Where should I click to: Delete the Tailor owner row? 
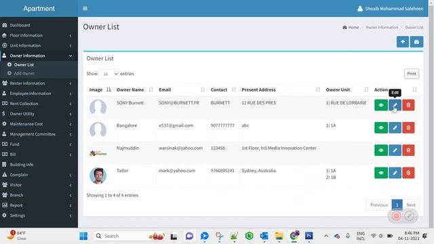pyautogui.click(x=408, y=173)
